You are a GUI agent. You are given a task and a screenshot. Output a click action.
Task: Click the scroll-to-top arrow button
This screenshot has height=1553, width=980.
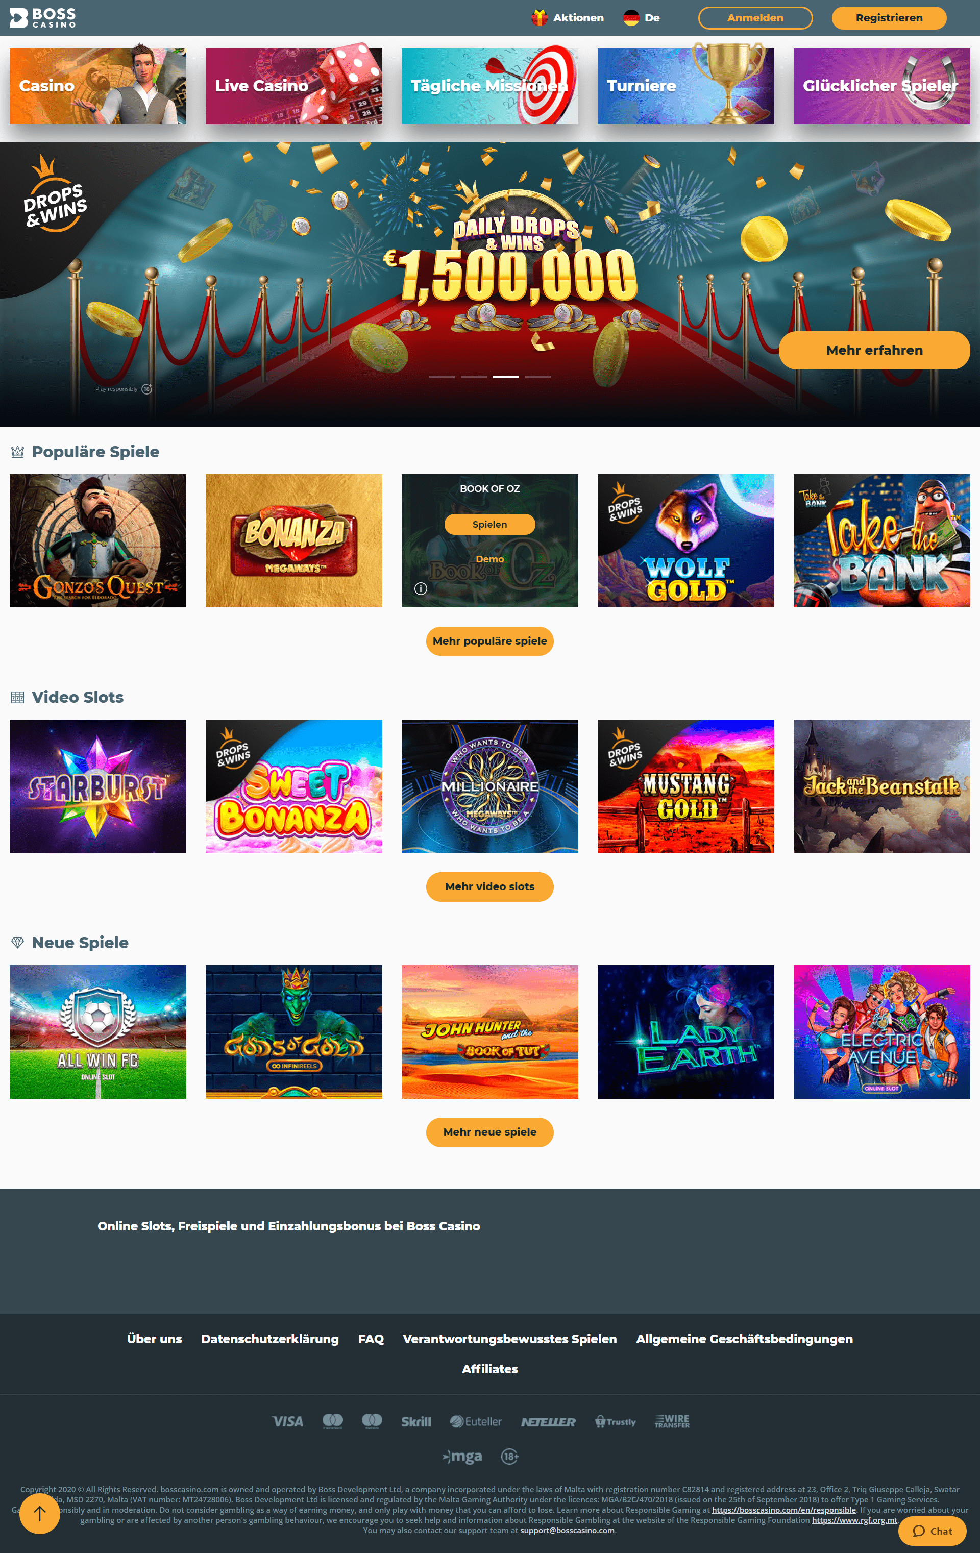tap(40, 1513)
